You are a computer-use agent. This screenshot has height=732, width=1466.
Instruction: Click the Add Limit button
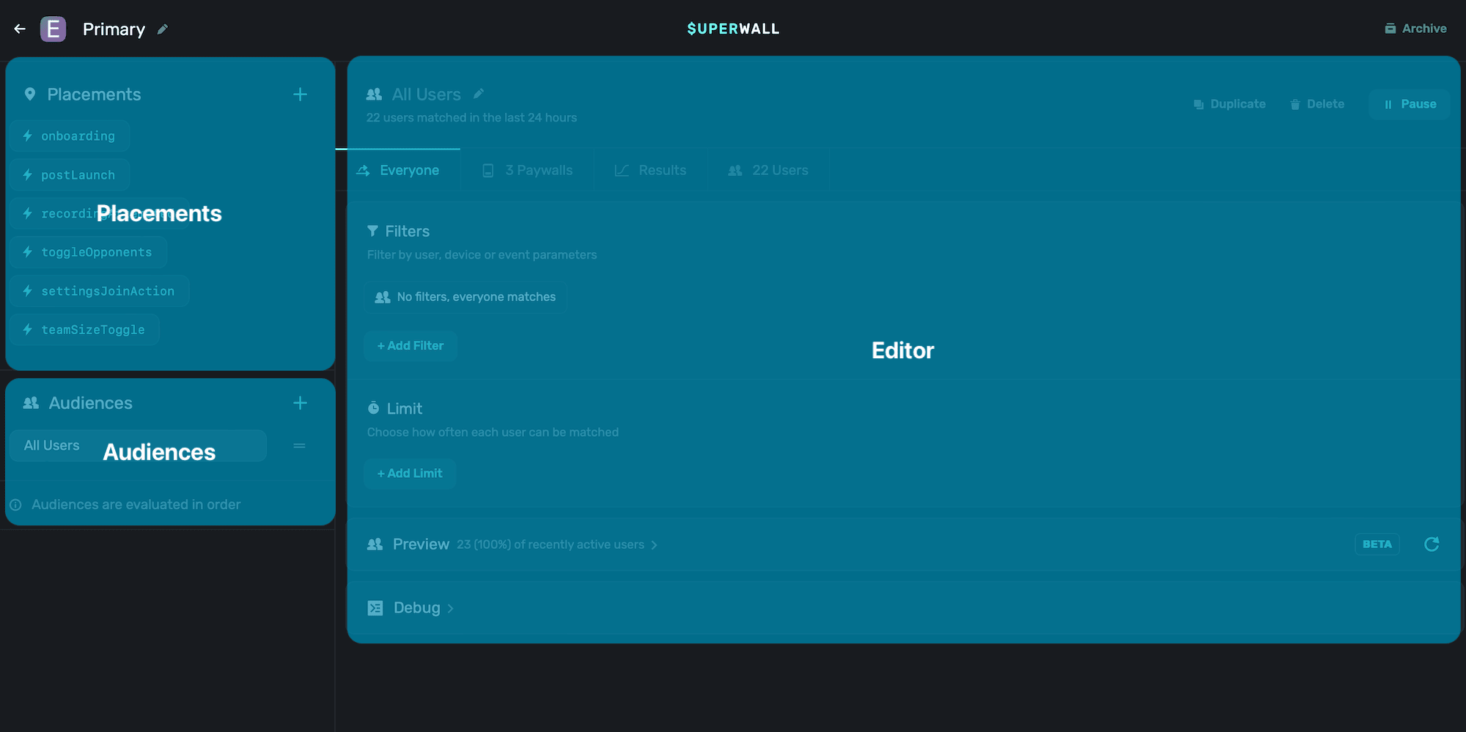(x=410, y=473)
